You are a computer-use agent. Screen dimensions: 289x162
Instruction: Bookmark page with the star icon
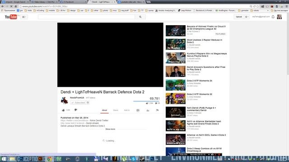(x=258, y=6)
